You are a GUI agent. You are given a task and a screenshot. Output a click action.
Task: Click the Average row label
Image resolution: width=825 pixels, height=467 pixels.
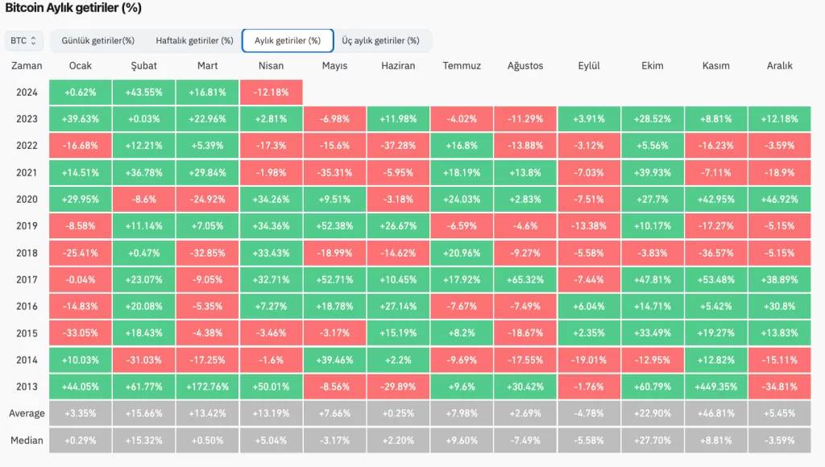[x=27, y=414]
